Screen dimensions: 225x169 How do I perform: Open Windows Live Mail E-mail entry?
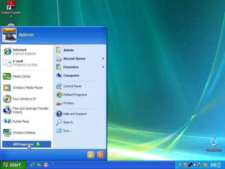tap(27, 63)
